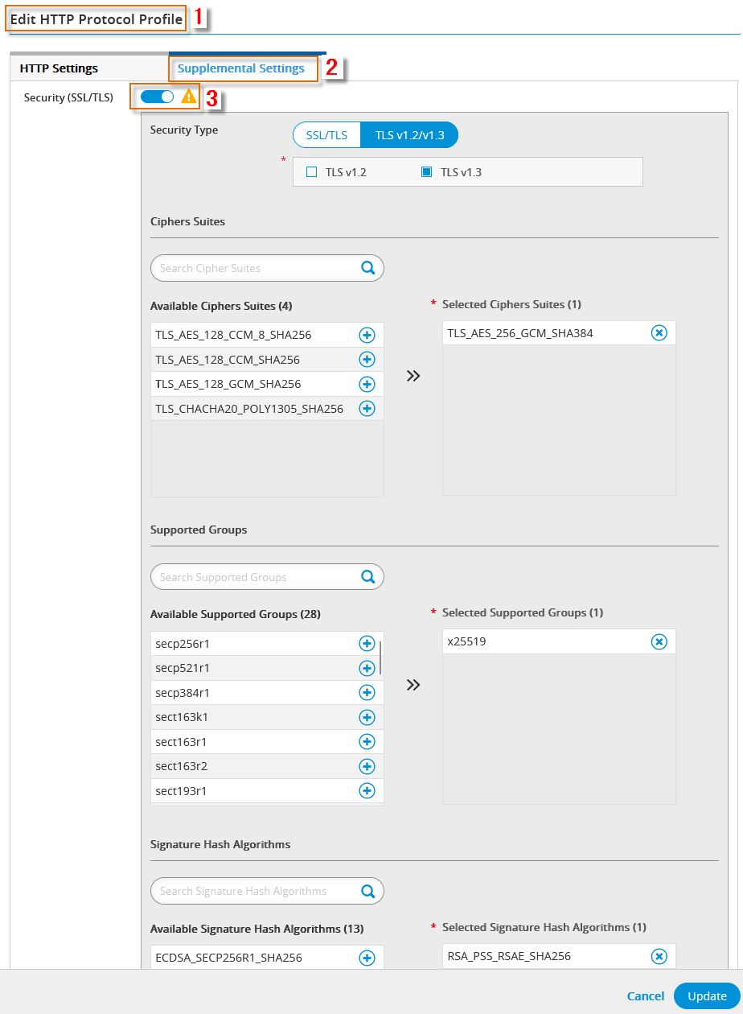Image resolution: width=743 pixels, height=1014 pixels.
Task: Remove x25519 from selected supported groups
Action: [659, 641]
